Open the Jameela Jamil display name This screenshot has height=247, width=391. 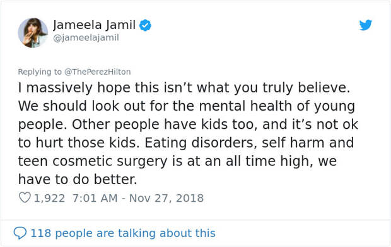click(x=94, y=25)
